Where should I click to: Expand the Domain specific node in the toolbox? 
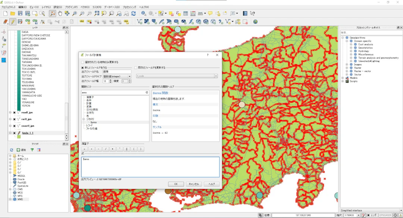[347, 41]
